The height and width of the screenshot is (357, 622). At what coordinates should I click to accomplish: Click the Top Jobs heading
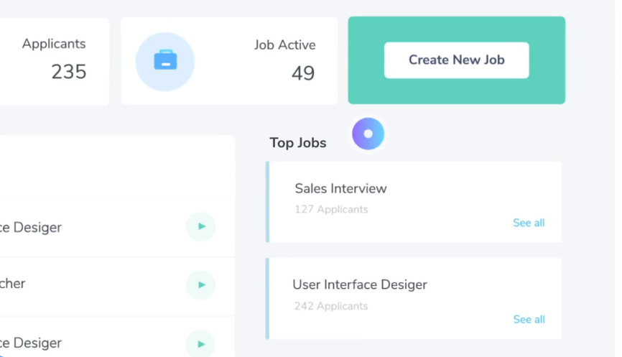(x=298, y=143)
